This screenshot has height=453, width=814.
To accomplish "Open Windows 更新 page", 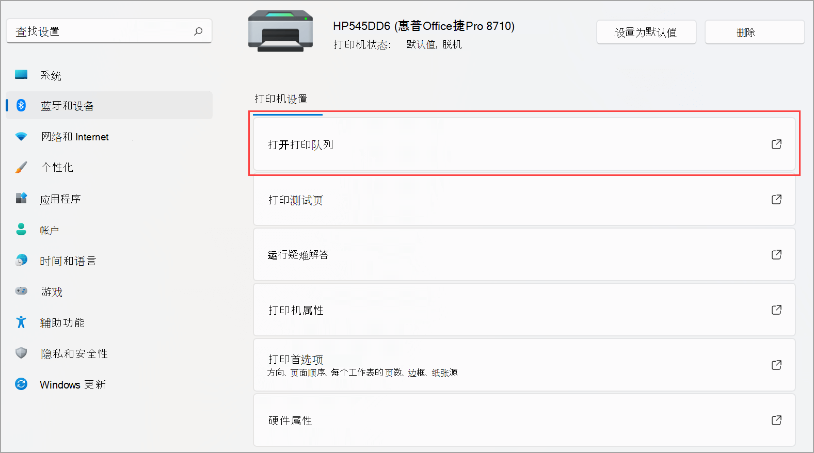I will click(109, 384).
